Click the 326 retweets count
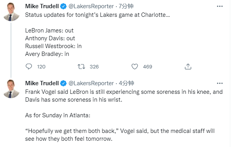Screen dimensions: 231x147 [94, 67]
